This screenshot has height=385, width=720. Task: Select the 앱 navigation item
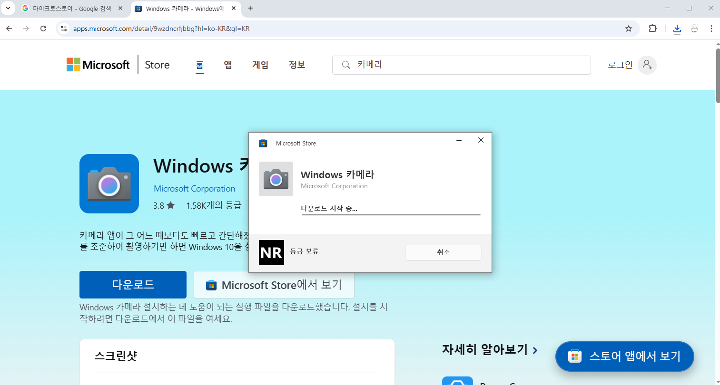click(x=228, y=65)
